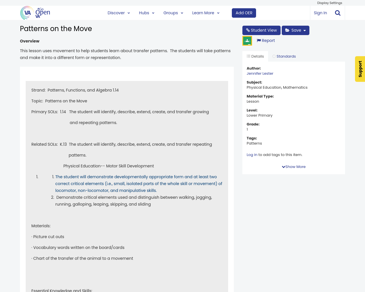Expand the Hubs dropdown menu
Image resolution: width=365 pixels, height=292 pixels.
click(x=147, y=13)
